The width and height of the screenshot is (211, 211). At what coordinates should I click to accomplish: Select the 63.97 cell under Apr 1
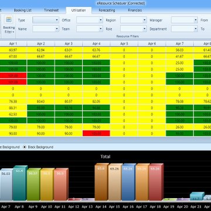tap(13, 50)
